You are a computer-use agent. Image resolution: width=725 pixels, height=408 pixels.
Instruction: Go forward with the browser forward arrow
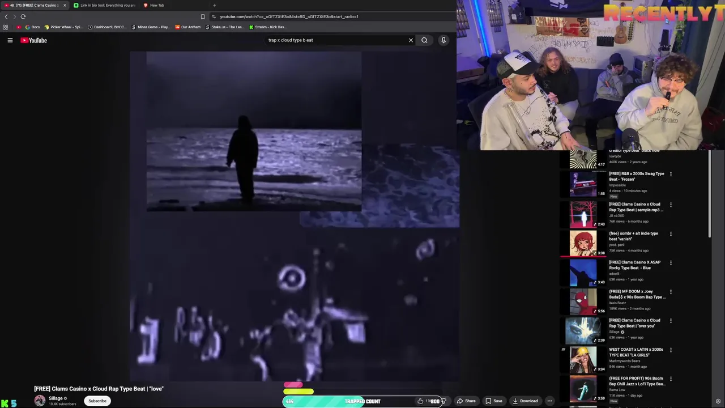[14, 16]
